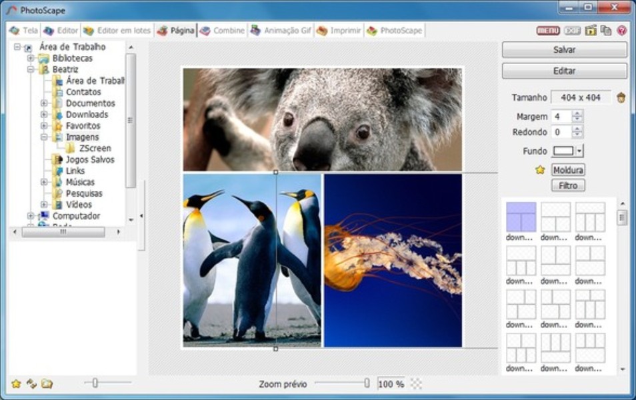Toggle the checkerboard icon beside 100 %
Screen dimensions: 636x400
(416, 384)
